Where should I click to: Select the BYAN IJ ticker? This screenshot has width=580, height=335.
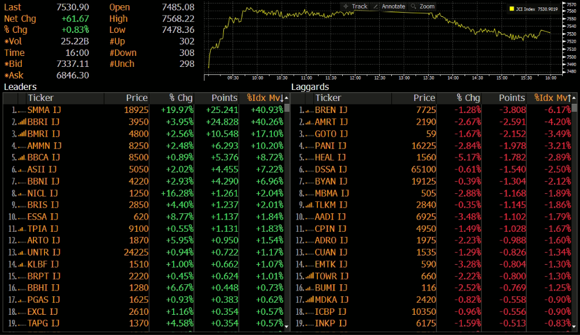click(331, 181)
